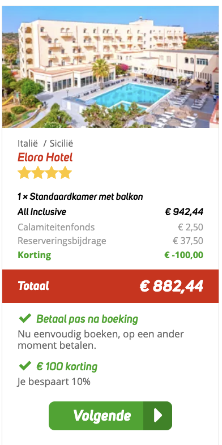Click the Standaardkamer met balkon room line
Image resolution: width=222 pixels, height=445 pixels.
click(80, 196)
